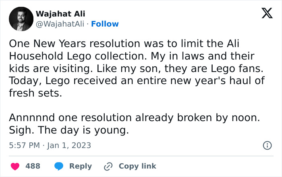Screen dimensions: 282x177
Task: Click the Jan 1, 2023 date
Action: (x=69, y=145)
